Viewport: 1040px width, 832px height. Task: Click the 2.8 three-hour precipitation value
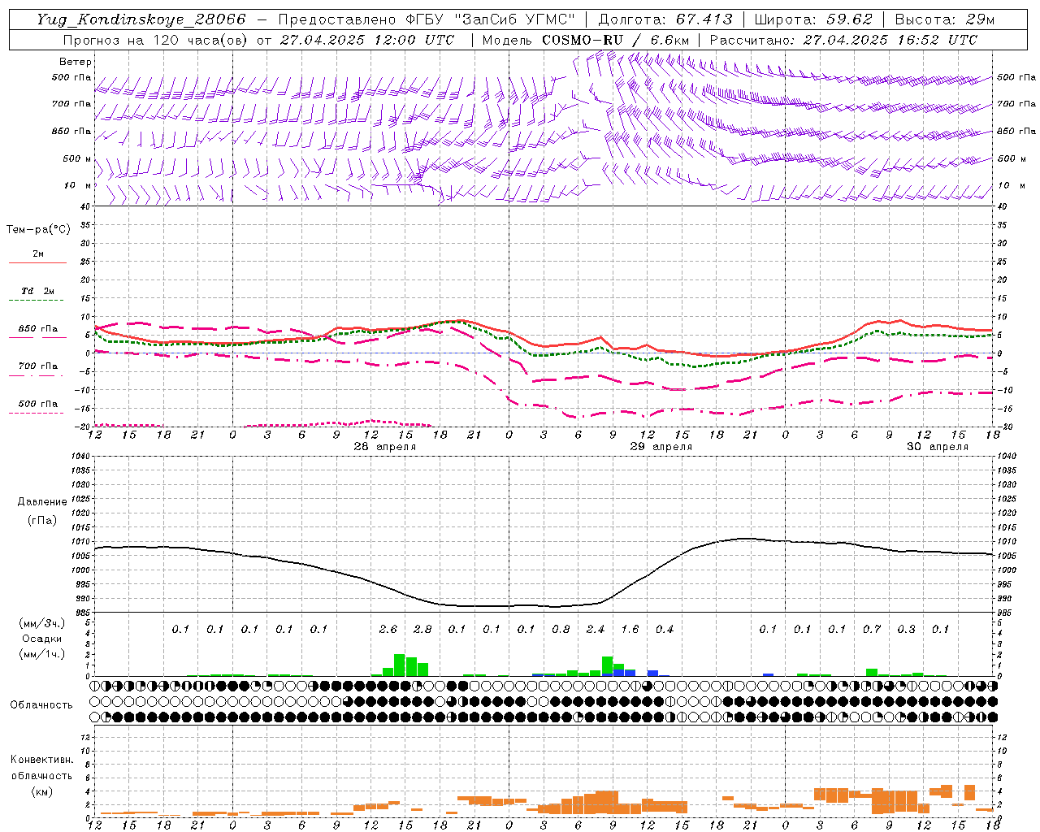point(422,629)
